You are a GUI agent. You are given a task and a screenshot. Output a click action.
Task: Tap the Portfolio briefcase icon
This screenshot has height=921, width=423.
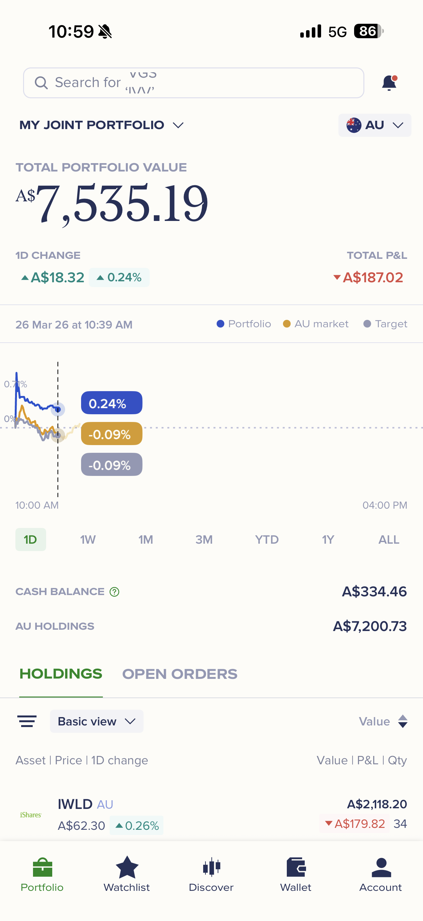42,867
